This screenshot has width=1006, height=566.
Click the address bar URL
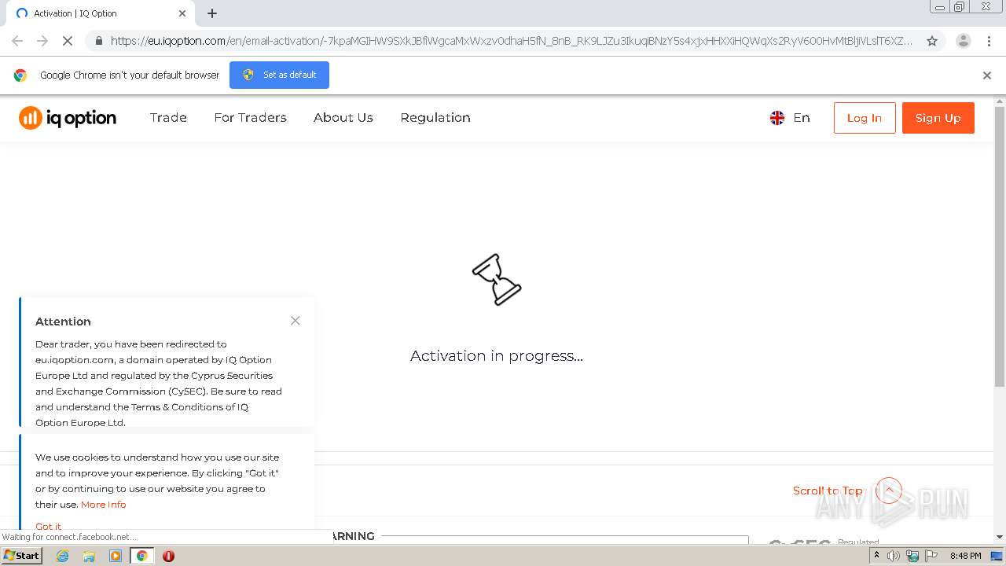click(511, 41)
